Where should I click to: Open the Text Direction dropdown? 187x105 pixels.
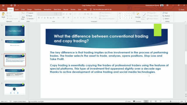[x=105, y=13]
